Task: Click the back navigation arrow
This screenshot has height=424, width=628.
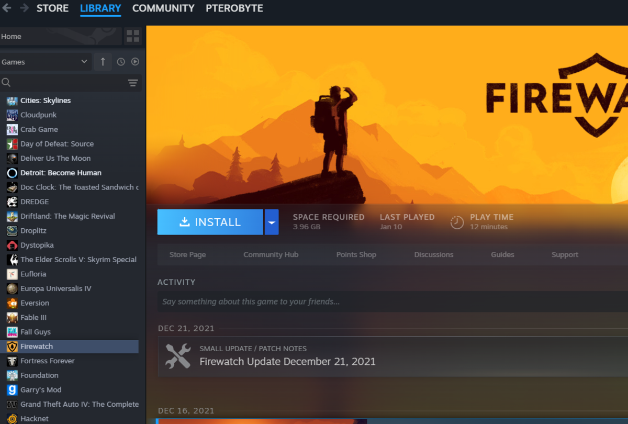Action: click(x=6, y=8)
